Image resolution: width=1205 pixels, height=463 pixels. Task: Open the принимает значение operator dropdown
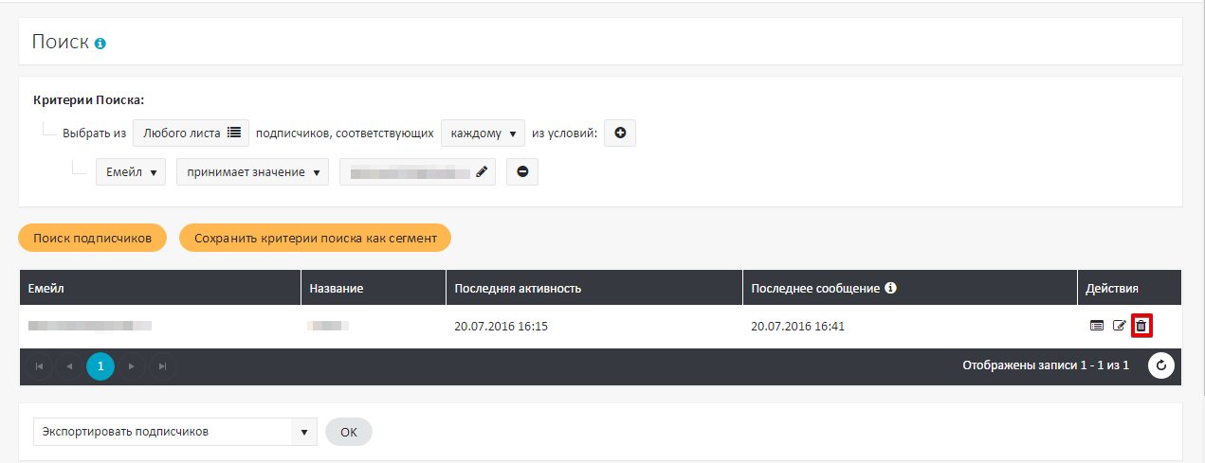(x=252, y=172)
